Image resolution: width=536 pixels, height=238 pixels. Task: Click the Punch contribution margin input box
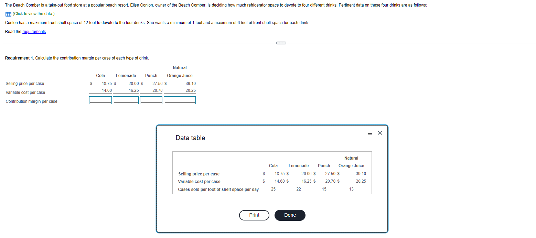tap(151, 100)
